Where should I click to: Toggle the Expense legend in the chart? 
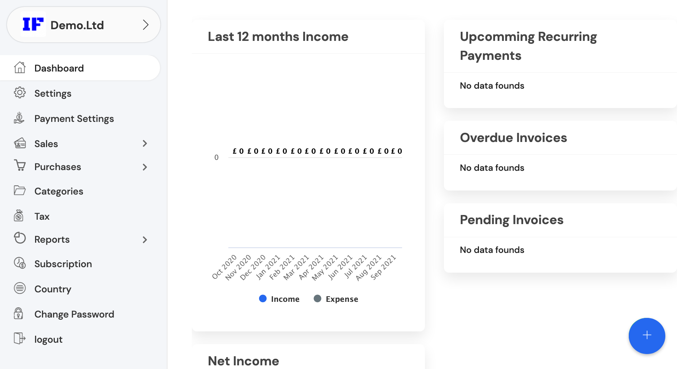click(x=336, y=299)
